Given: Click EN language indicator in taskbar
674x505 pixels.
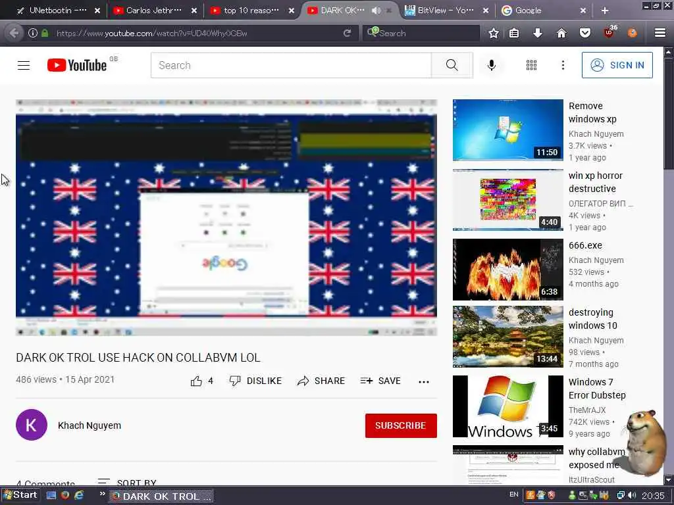Looking at the screenshot, I should tap(513, 494).
